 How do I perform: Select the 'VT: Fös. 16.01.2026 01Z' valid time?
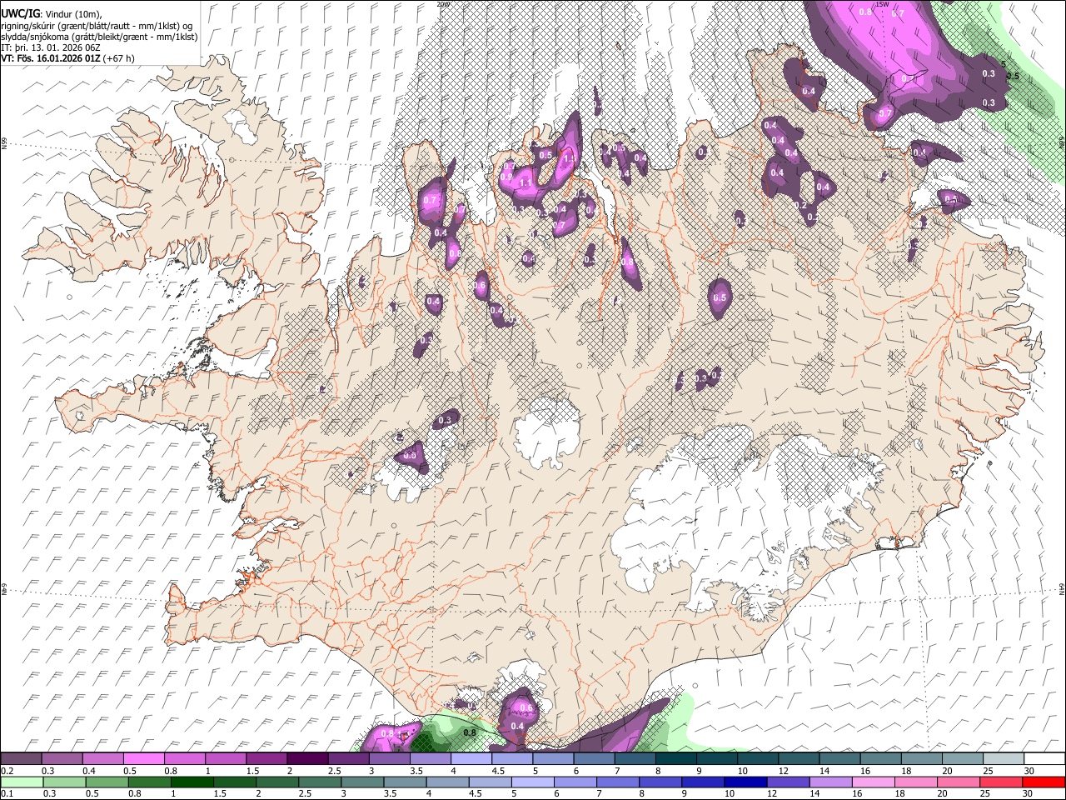pos(51,58)
